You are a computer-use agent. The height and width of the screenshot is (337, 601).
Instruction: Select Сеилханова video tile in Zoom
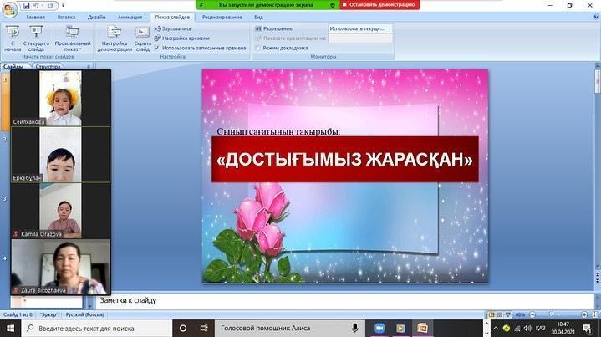[x=60, y=98]
